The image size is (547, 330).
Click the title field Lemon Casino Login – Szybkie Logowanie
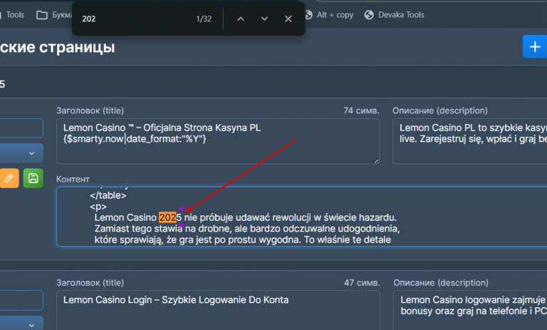tap(218, 311)
